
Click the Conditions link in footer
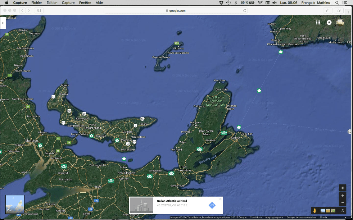(x=256, y=217)
